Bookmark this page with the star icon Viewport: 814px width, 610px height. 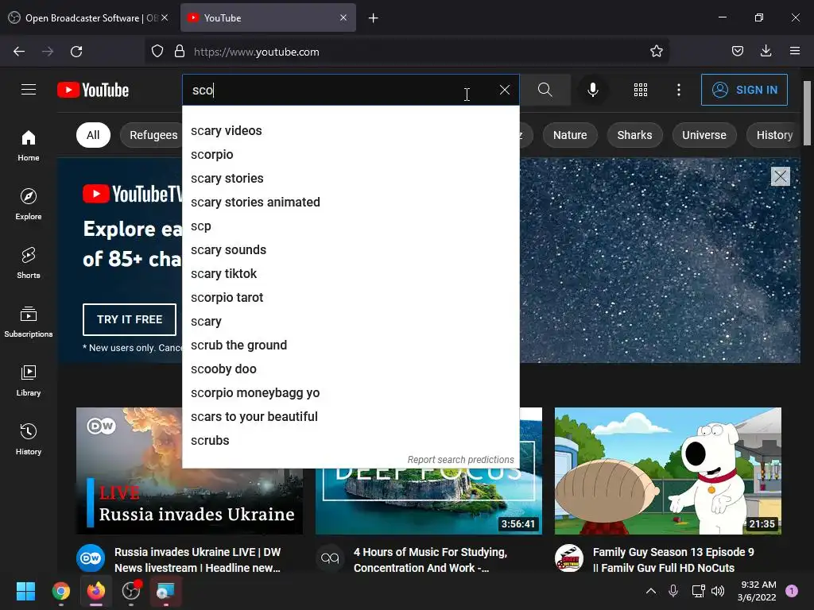656,52
